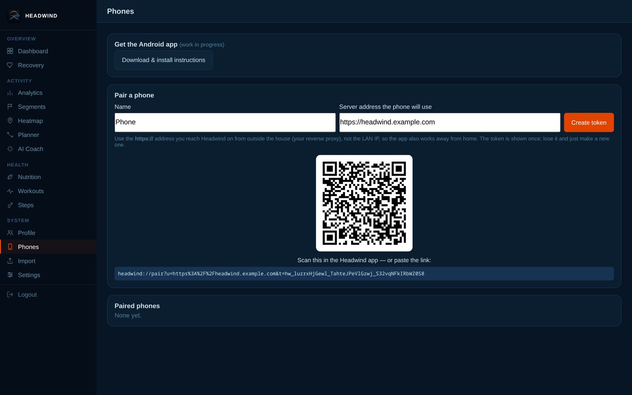Open AI Coach from the sidebar
The height and width of the screenshot is (395, 632).
click(x=48, y=149)
